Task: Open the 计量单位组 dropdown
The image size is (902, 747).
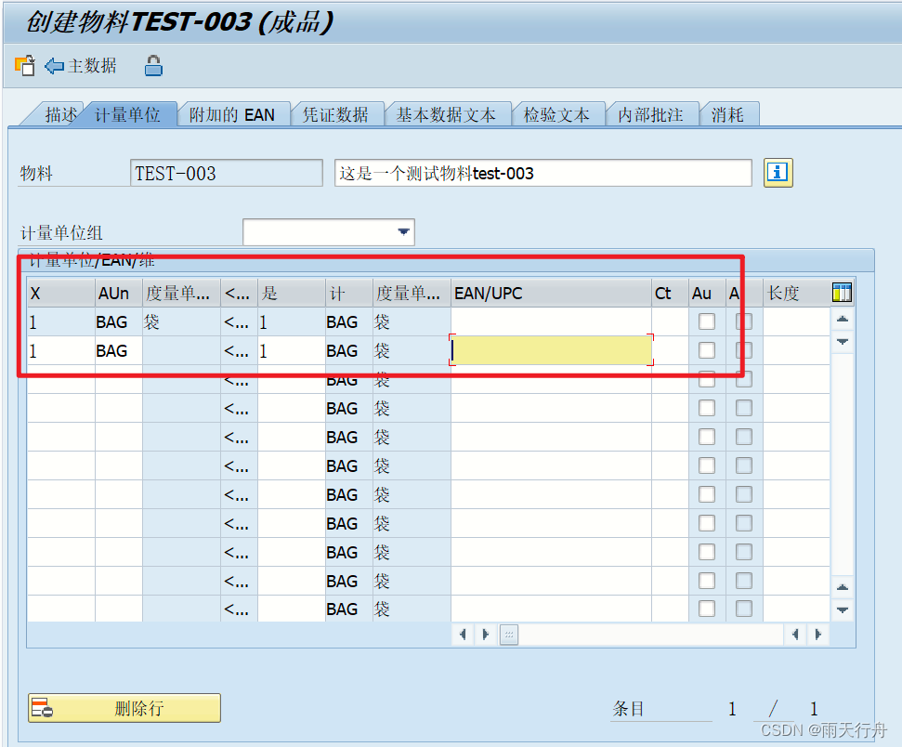Action: [403, 231]
